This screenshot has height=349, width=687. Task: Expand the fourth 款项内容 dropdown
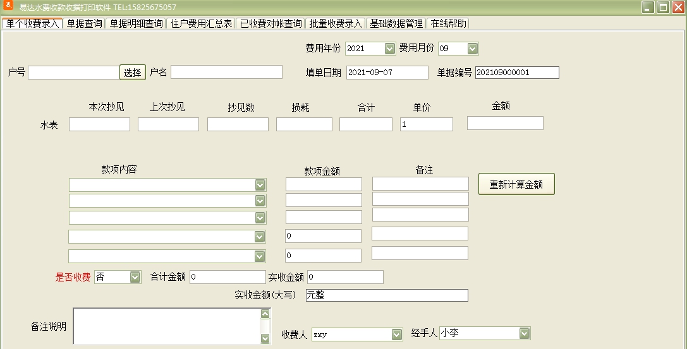point(260,237)
